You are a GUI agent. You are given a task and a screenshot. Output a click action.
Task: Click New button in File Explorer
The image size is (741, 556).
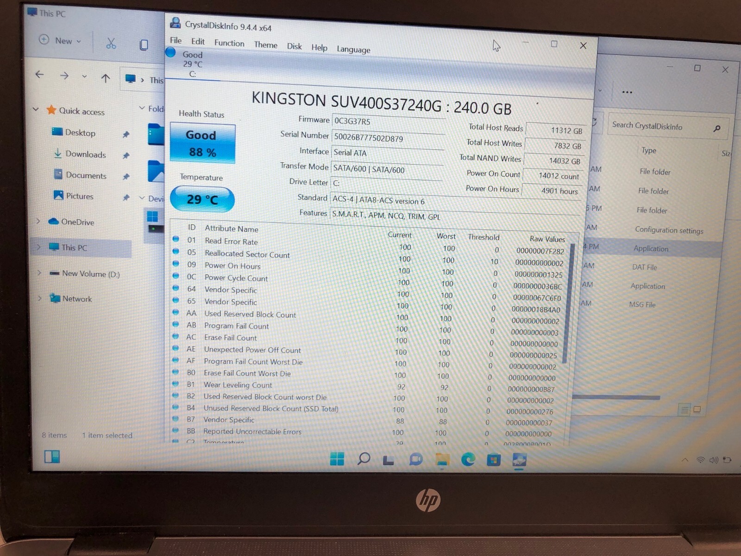pos(60,40)
